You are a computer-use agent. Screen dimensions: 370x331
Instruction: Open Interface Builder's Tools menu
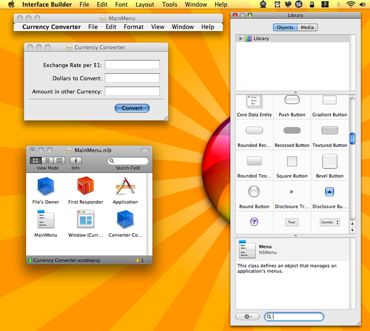pyautogui.click(x=170, y=4)
